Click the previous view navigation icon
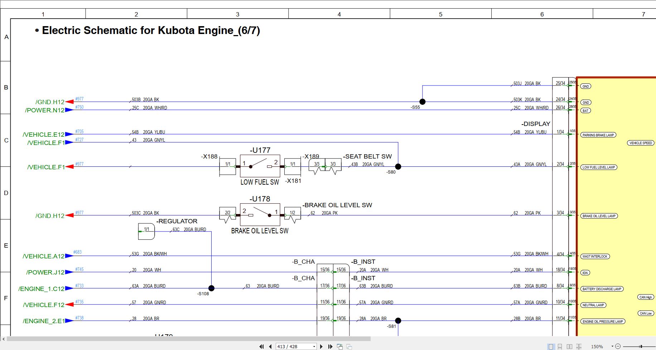Image resolution: width=656 pixels, height=350 pixels. tap(340, 346)
